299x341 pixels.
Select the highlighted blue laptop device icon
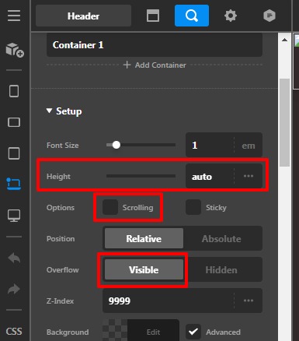tap(14, 184)
